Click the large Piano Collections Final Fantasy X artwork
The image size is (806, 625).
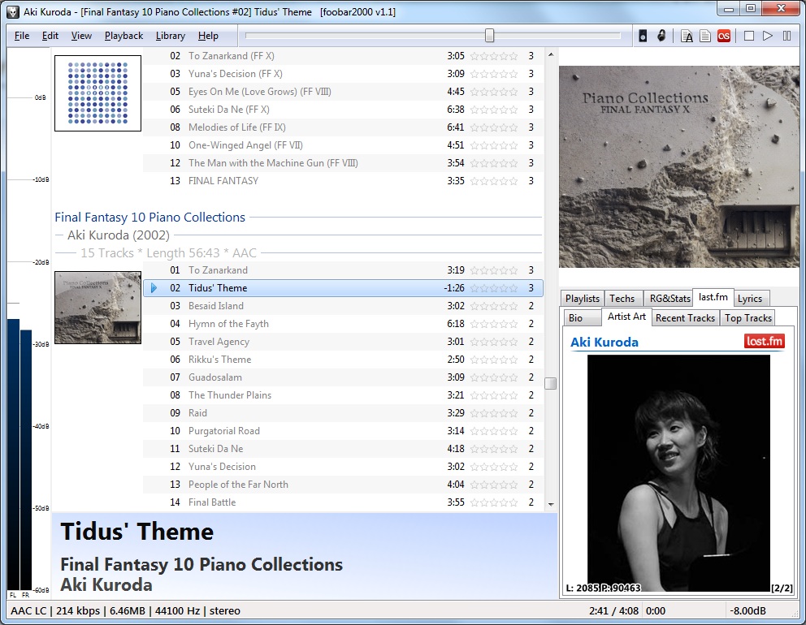[679, 166]
